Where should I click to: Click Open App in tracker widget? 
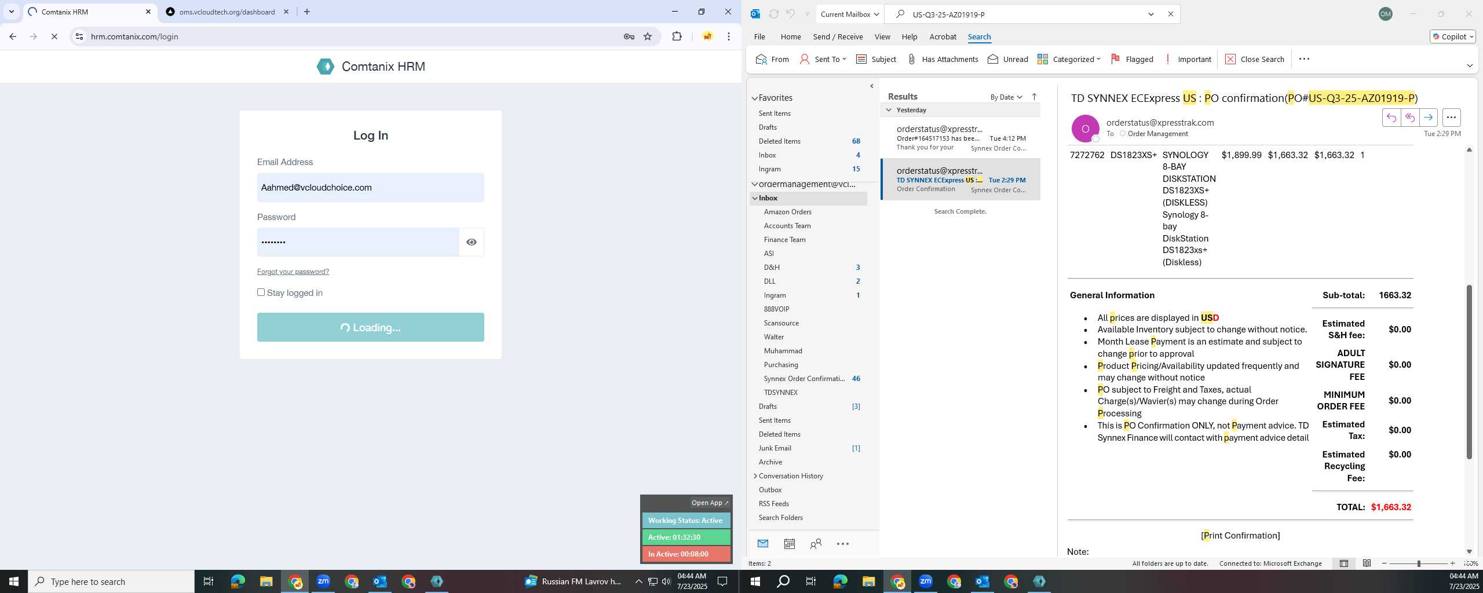pos(710,503)
